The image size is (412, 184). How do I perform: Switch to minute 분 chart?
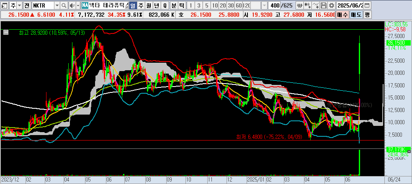click(x=174, y=5)
